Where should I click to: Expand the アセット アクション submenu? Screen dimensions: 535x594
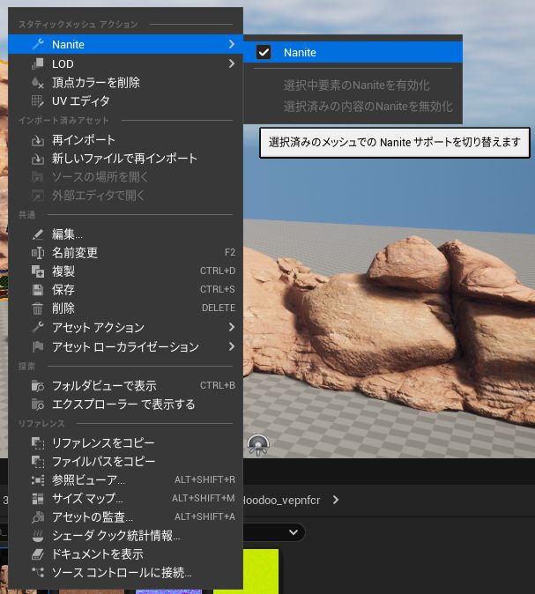(232, 328)
